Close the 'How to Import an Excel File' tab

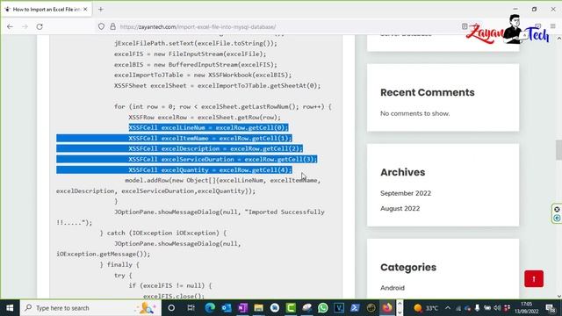coord(85,10)
